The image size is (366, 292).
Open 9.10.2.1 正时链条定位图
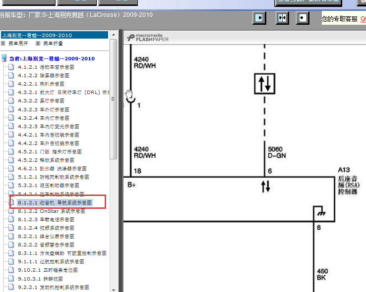48,270
